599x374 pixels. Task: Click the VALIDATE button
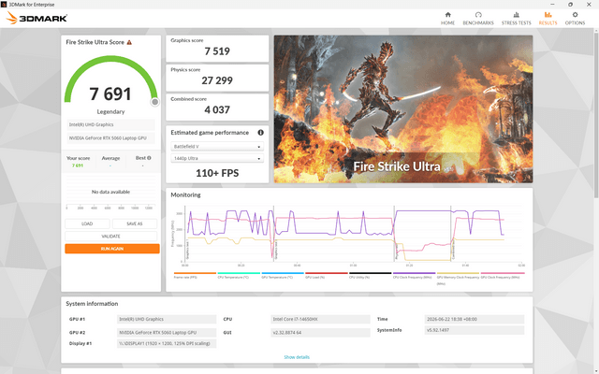coord(110,237)
